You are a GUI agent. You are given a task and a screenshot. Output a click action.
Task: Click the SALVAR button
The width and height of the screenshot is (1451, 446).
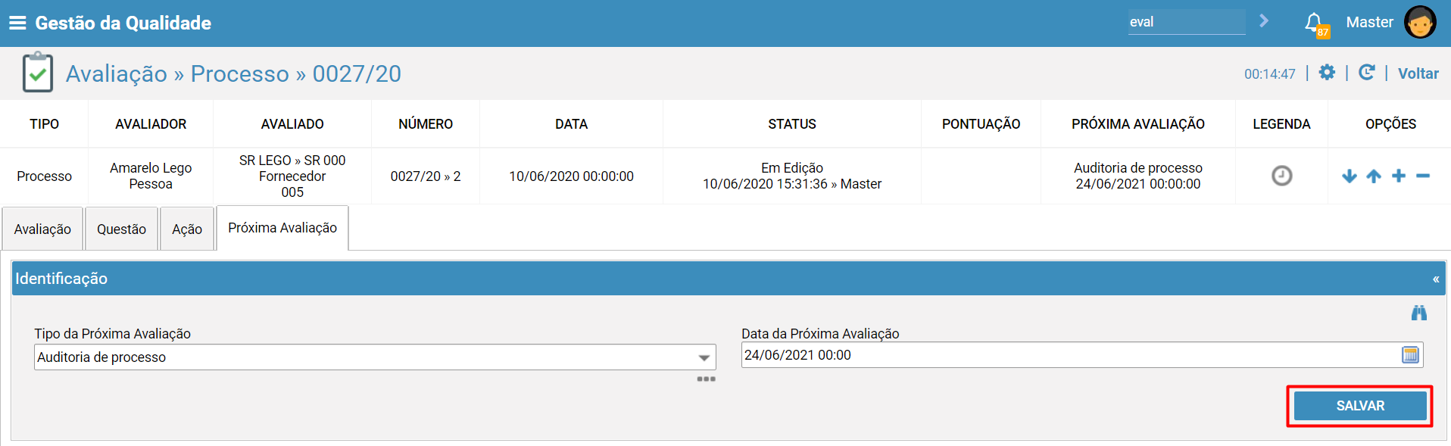1360,406
